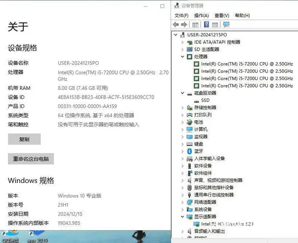Image resolution: width=298 pixels, height=243 pixels.
Task: Click the monitor scan-hardware toolbar icon
Action: 226,25
